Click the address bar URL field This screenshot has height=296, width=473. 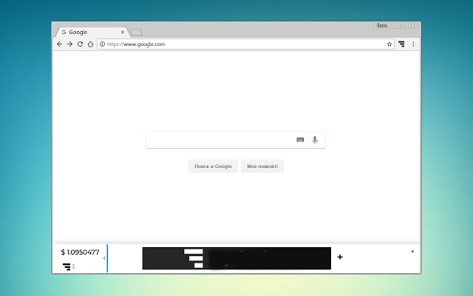pyautogui.click(x=245, y=44)
